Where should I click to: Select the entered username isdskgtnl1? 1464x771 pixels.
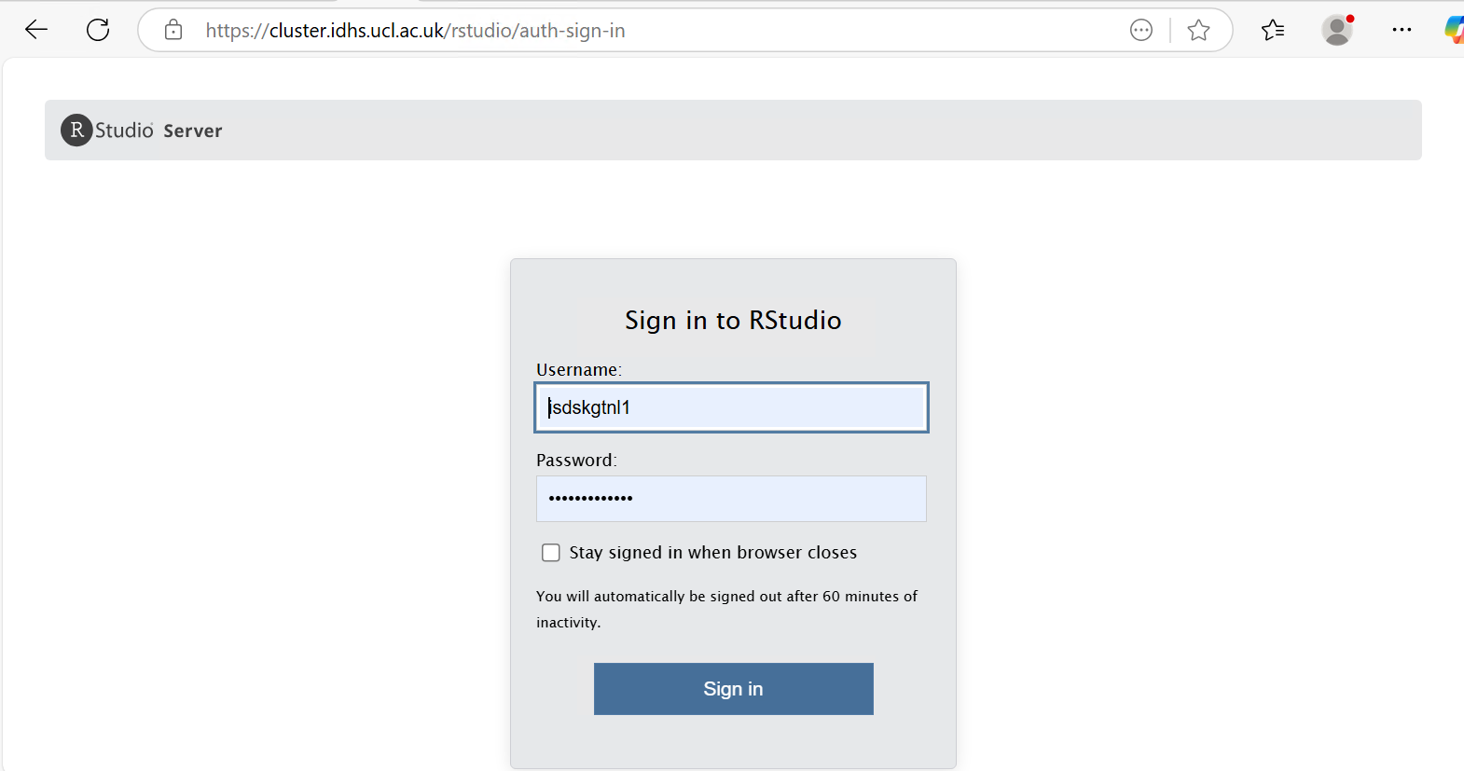(588, 407)
